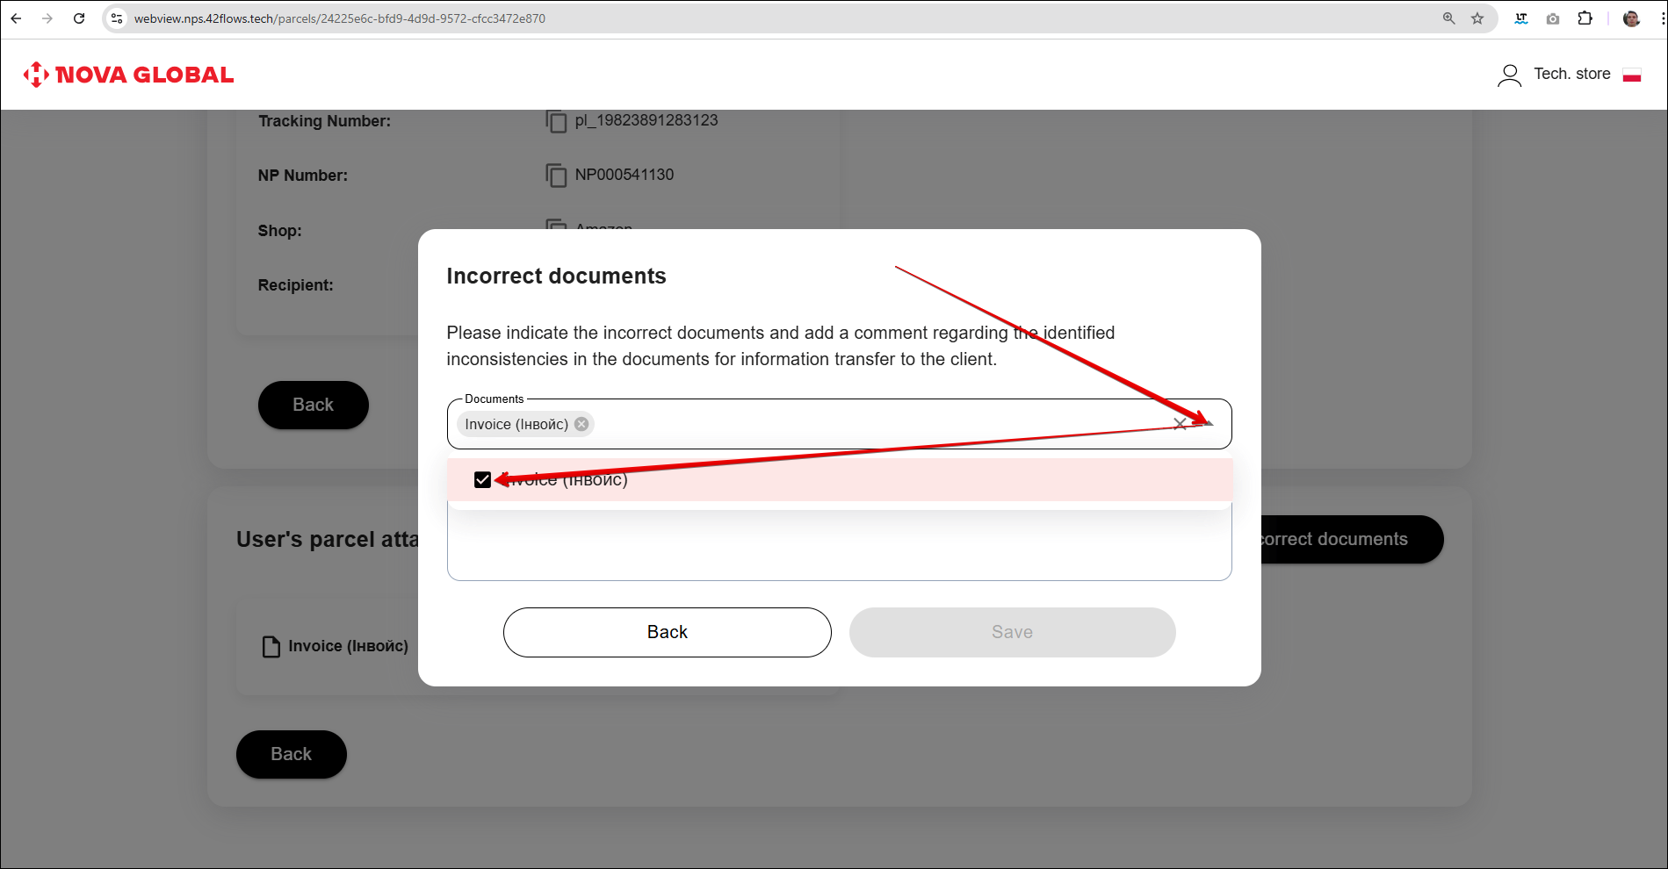This screenshot has width=1668, height=869.
Task: Uncheck the Invoice (Інвойс) checkbox
Action: click(x=482, y=479)
